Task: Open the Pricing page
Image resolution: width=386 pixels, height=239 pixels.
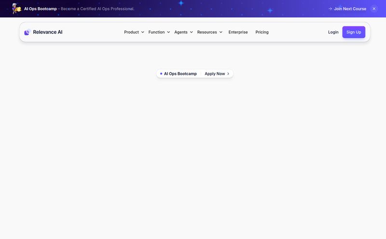Action: [x=262, y=32]
